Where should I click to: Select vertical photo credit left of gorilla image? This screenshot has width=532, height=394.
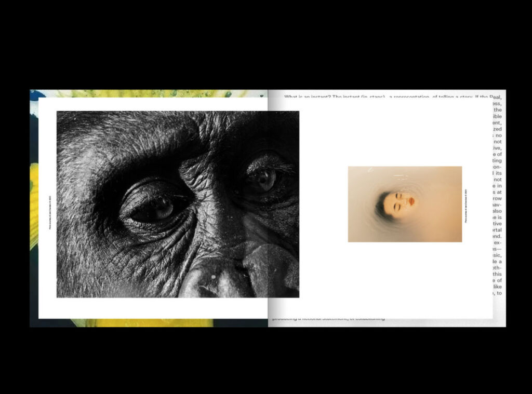[x=50, y=204]
